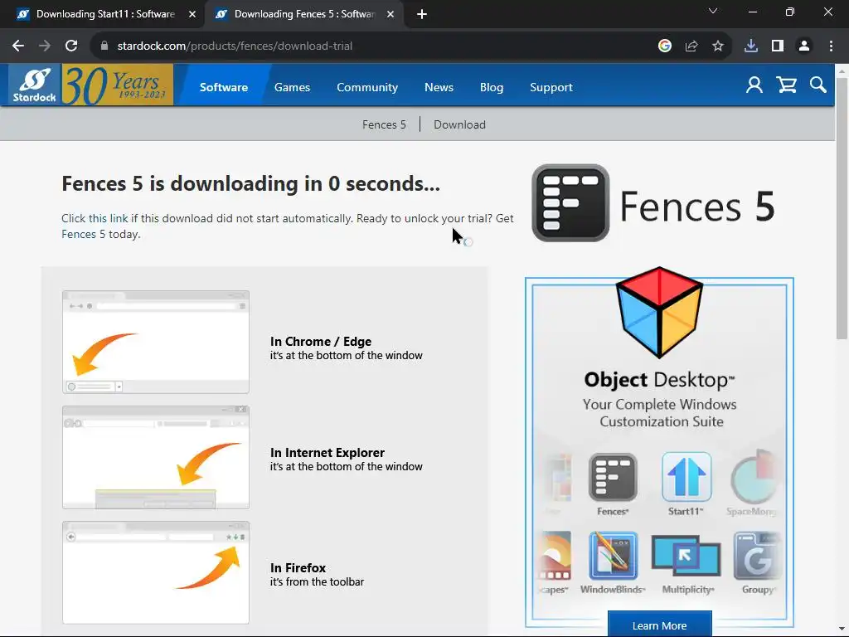849x637 pixels.
Task: Click the large Fences 5 product logo
Action: [x=653, y=204]
